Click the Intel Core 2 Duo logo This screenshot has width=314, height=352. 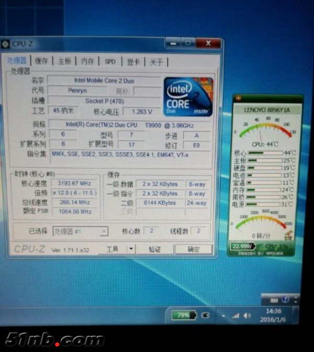tap(188, 96)
